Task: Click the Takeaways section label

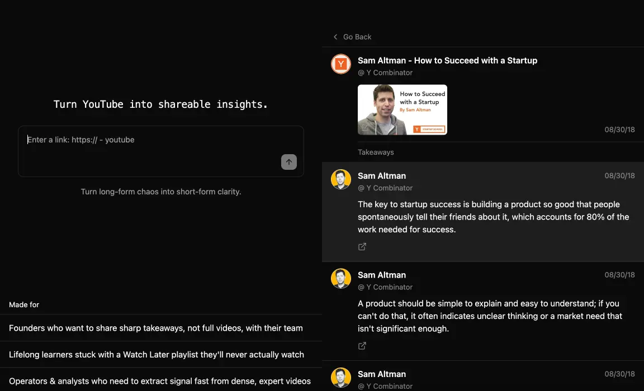Action: (376, 152)
